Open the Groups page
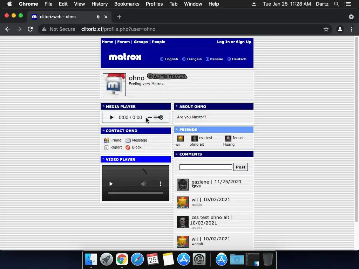The height and width of the screenshot is (269, 359). (x=141, y=42)
